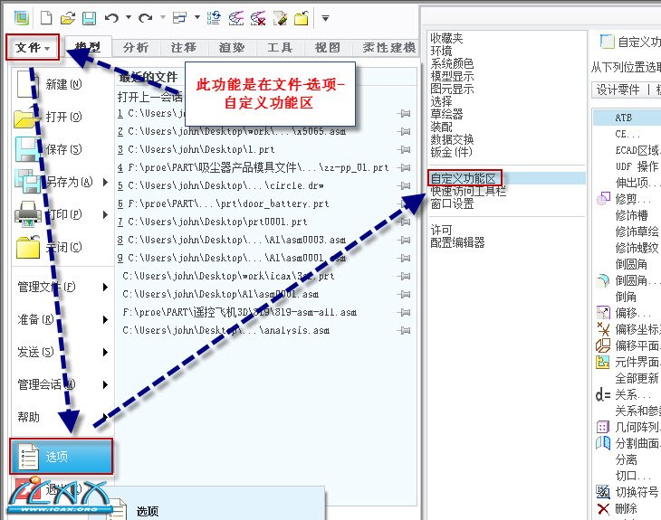Click the New file icon in quick toolbar

coord(46,18)
